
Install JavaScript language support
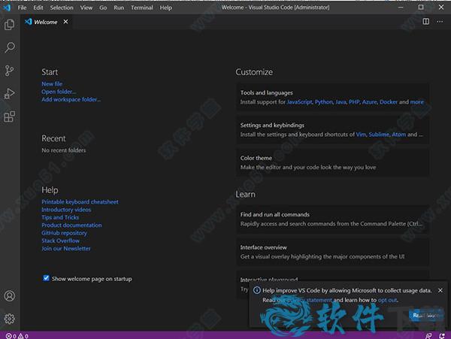click(x=299, y=102)
